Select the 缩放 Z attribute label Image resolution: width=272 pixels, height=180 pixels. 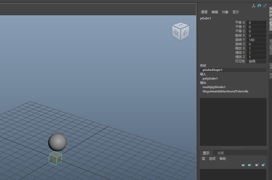(x=240, y=57)
